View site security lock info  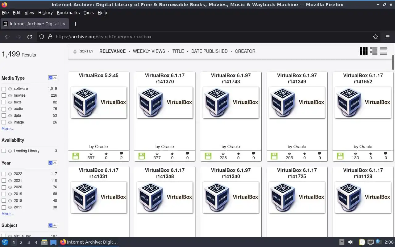tap(50, 37)
